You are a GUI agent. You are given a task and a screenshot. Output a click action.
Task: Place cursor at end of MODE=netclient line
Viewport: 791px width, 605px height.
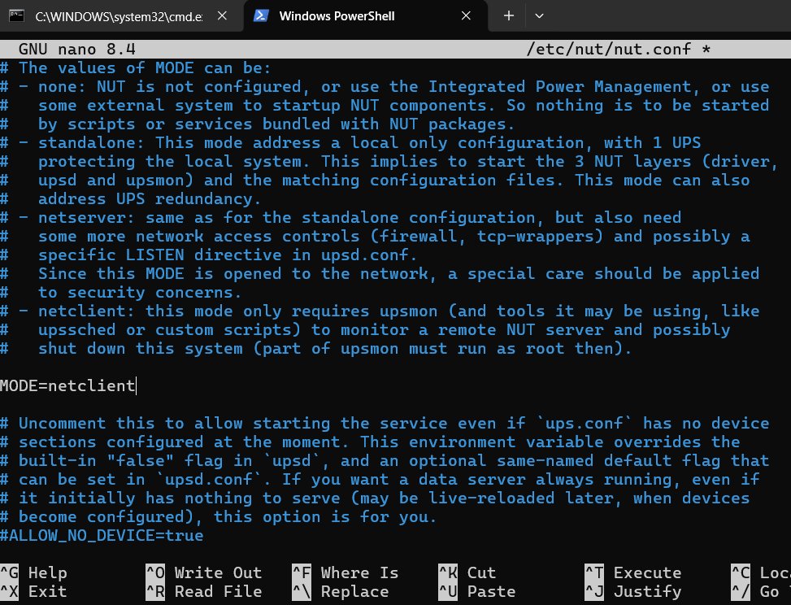coord(136,385)
